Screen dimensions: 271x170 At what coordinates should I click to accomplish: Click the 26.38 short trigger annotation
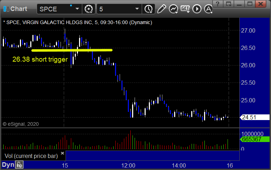click(x=40, y=59)
